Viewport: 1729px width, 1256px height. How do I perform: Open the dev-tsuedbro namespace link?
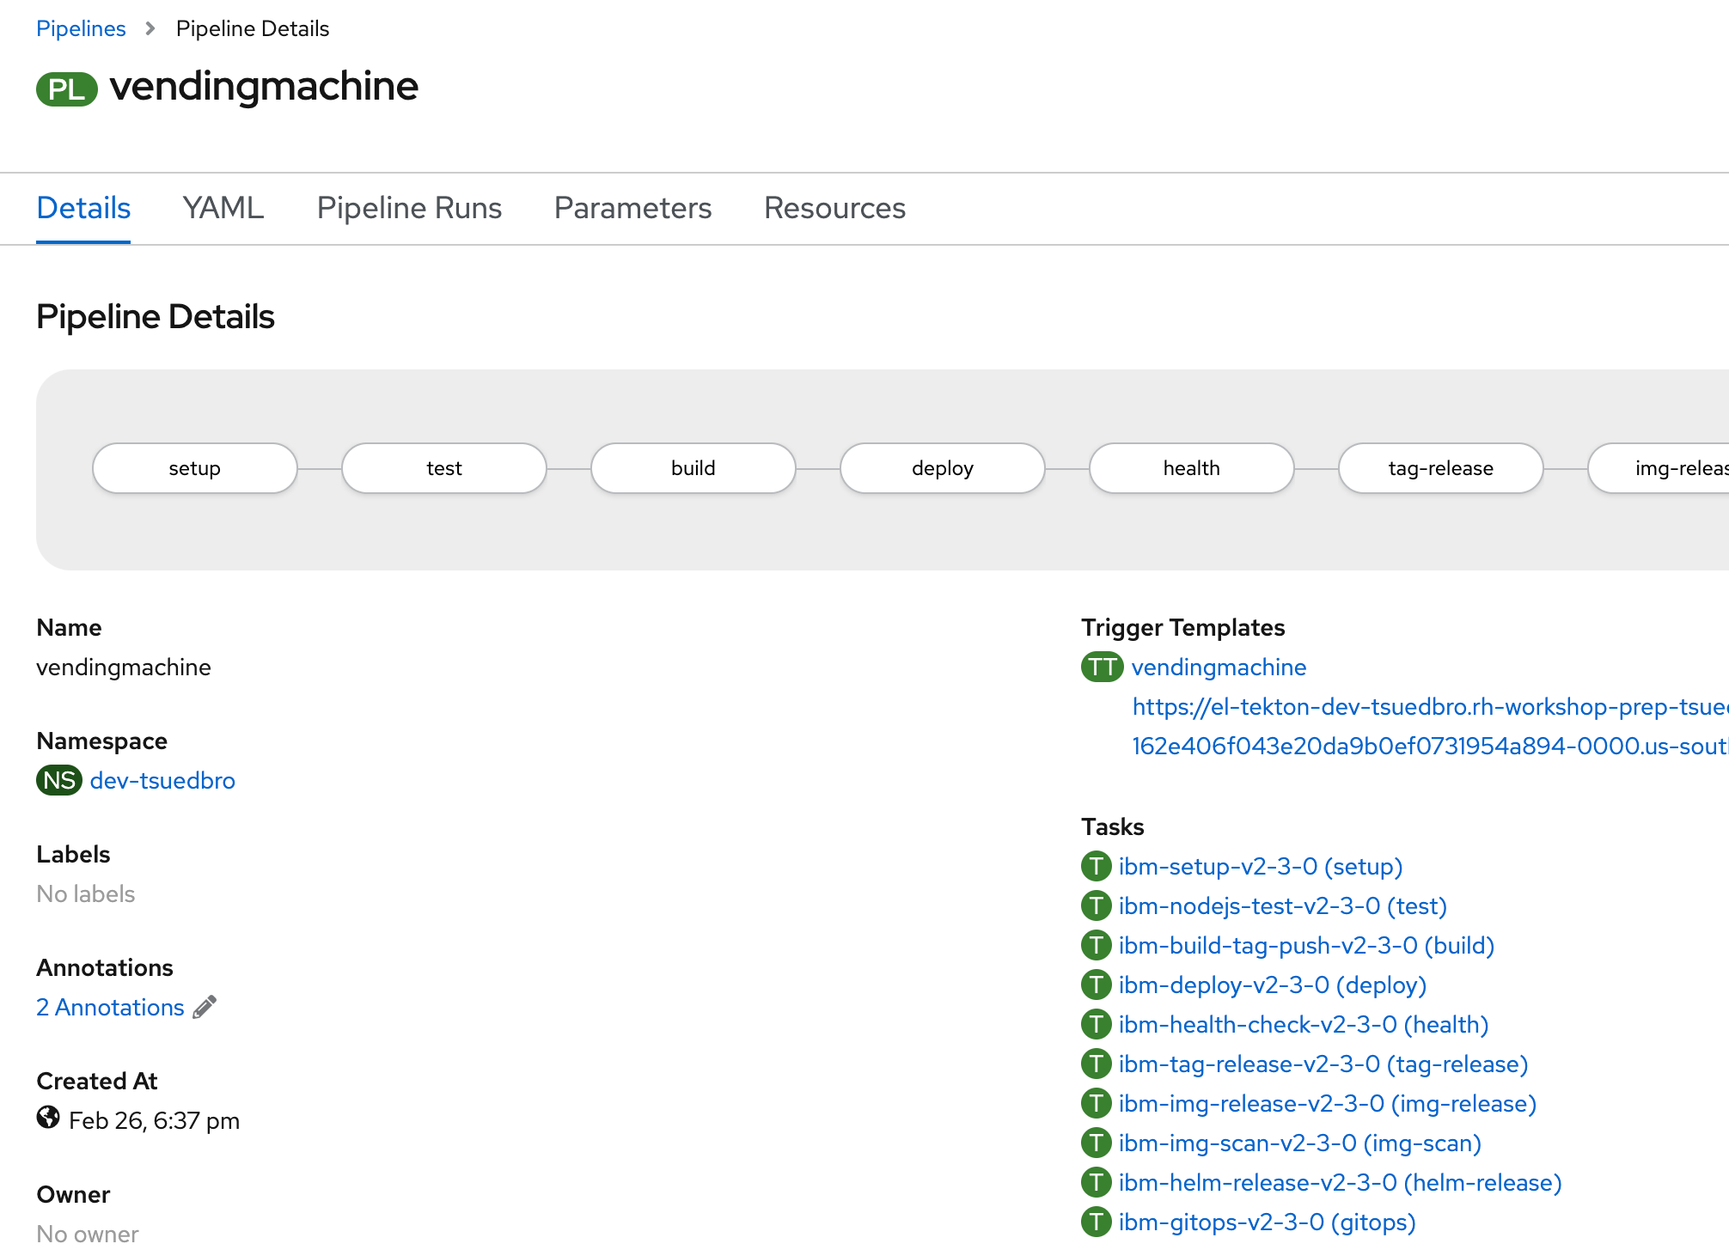(162, 780)
